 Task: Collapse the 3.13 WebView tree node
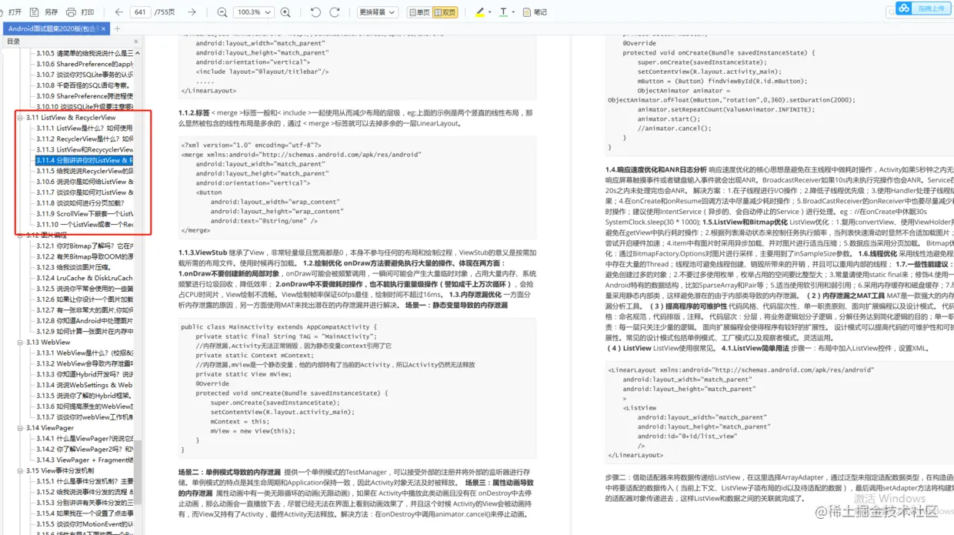(21, 342)
